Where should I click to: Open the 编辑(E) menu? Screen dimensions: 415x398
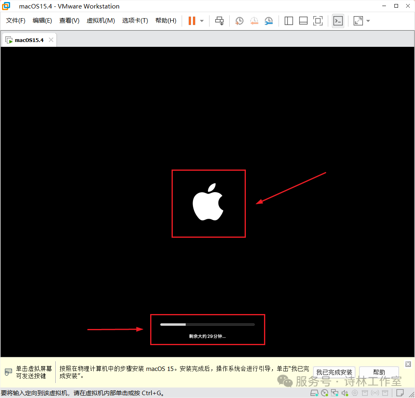42,21
